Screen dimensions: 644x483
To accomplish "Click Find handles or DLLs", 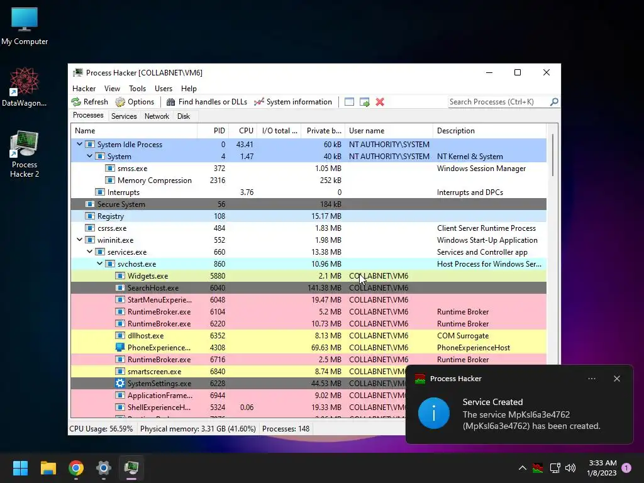I will (x=206, y=102).
